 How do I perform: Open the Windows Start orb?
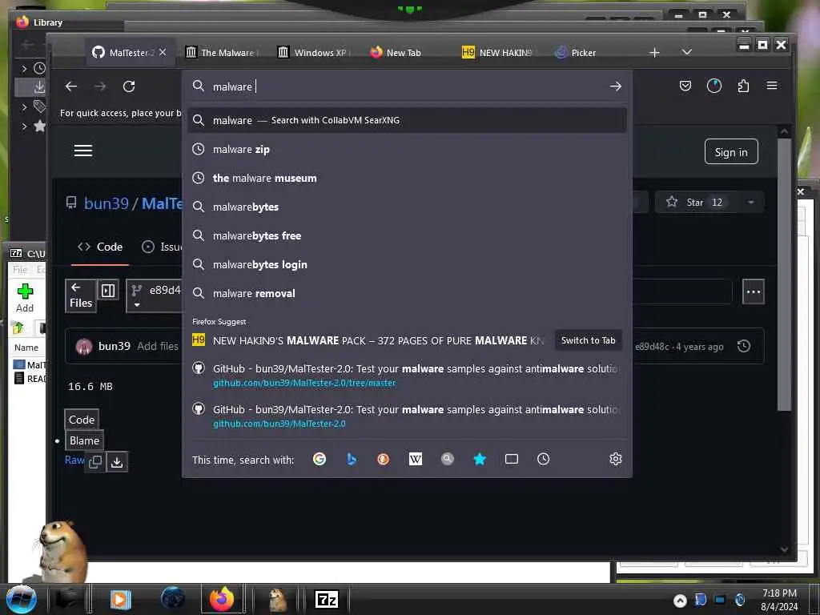[x=22, y=599]
